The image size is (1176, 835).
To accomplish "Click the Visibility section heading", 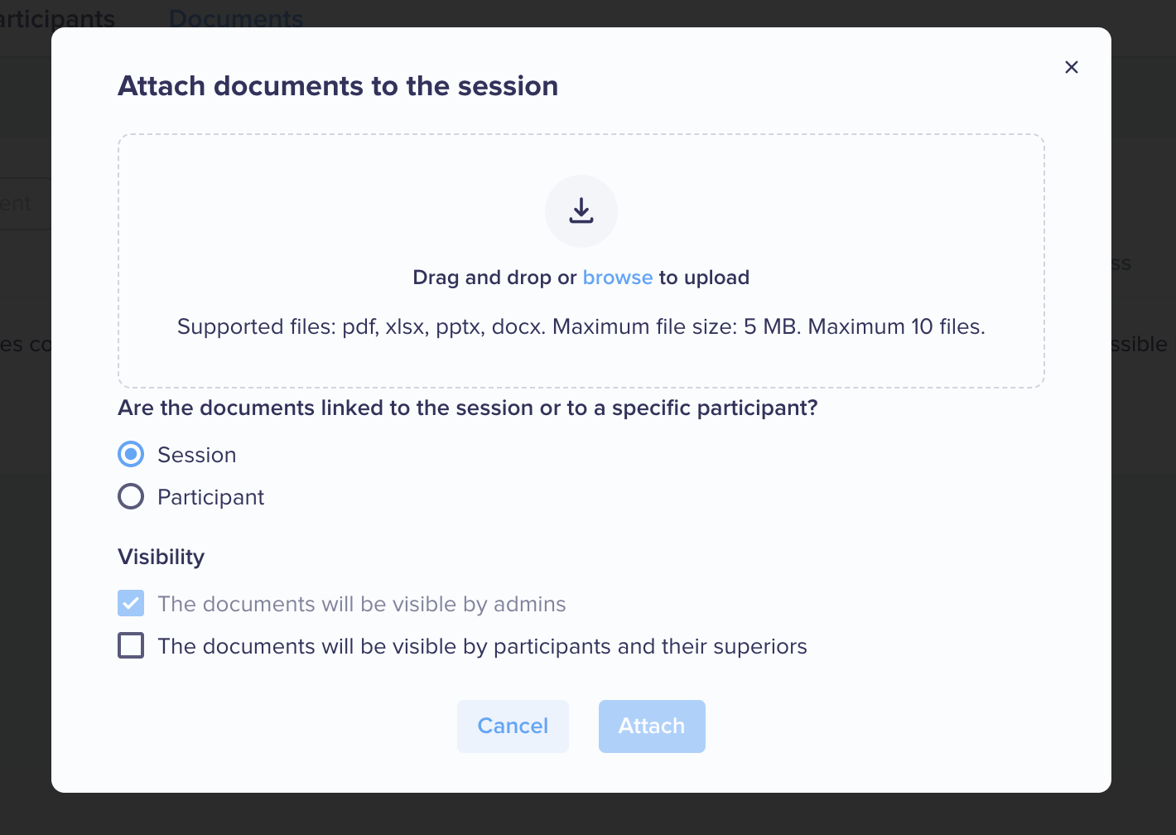I will click(x=161, y=557).
